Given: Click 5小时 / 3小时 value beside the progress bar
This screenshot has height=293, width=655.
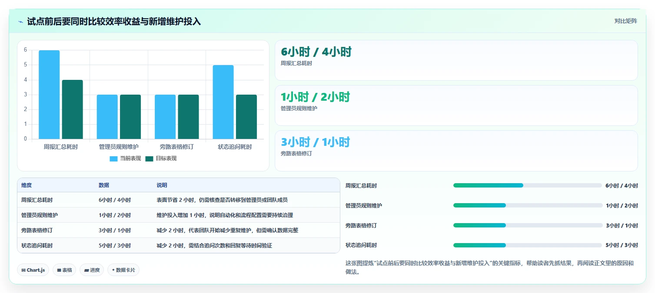Looking at the screenshot, I should coord(622,245).
